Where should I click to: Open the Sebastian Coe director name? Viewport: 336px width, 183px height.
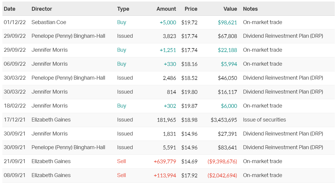click(x=49, y=22)
